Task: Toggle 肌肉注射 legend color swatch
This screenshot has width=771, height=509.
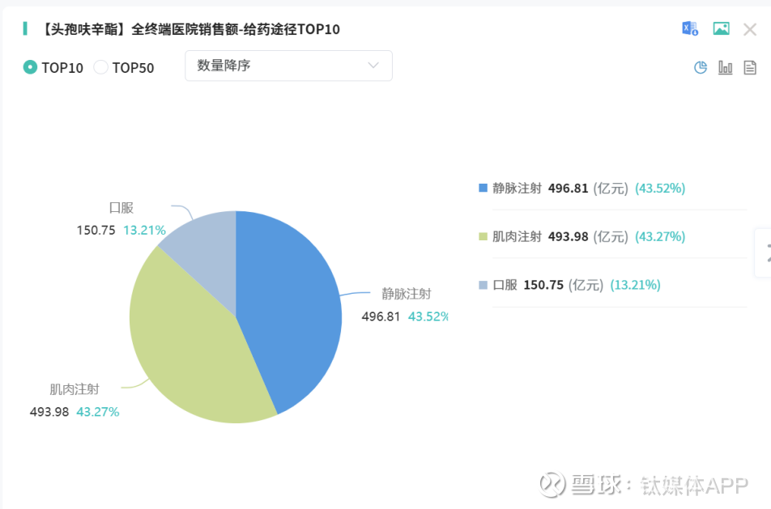Action: tap(483, 236)
